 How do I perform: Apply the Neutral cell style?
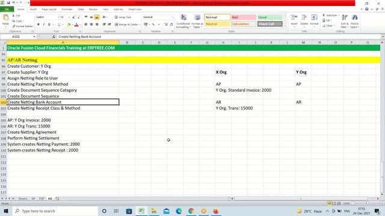[x=217, y=24]
